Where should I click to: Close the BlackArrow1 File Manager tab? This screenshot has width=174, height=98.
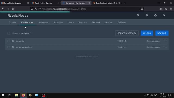pos(89,3)
